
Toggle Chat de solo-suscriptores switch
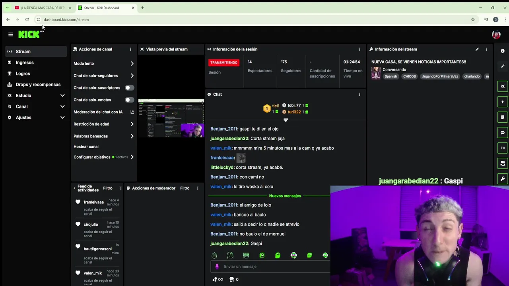pos(129,88)
